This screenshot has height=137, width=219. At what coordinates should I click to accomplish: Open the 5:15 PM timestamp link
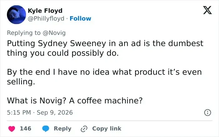pyautogui.click(x=19, y=112)
